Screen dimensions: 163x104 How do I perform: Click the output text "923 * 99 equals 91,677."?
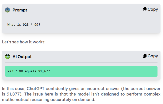pos(29,71)
